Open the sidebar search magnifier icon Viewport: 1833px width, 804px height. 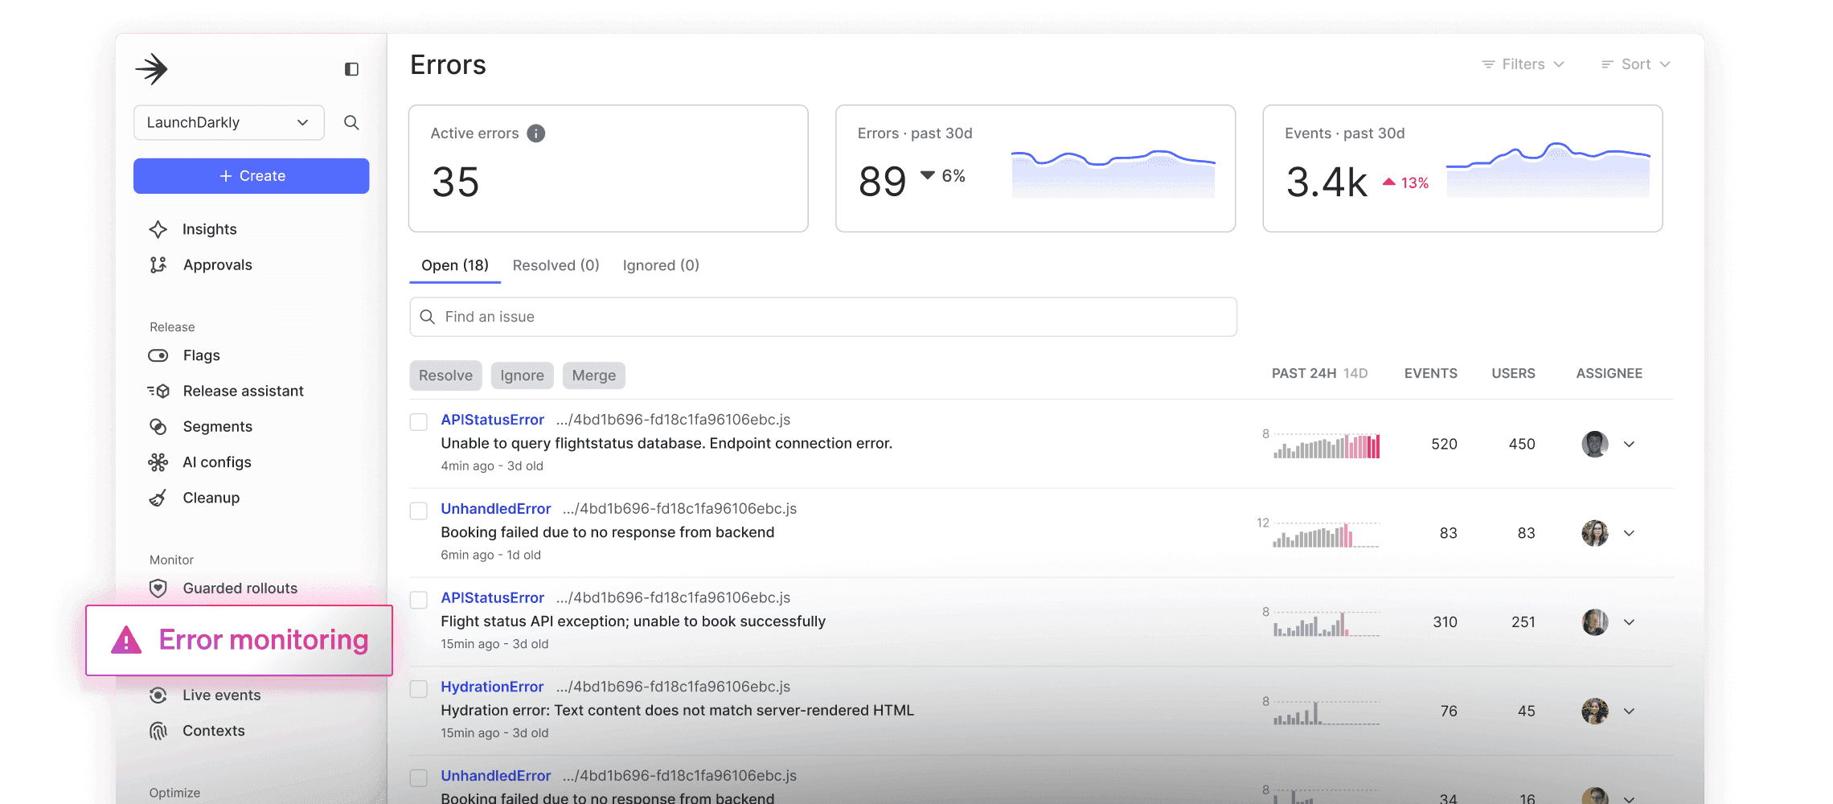coord(351,122)
